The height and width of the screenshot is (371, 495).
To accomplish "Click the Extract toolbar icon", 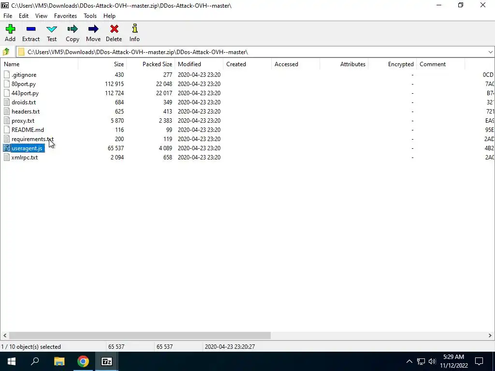I will [31, 29].
